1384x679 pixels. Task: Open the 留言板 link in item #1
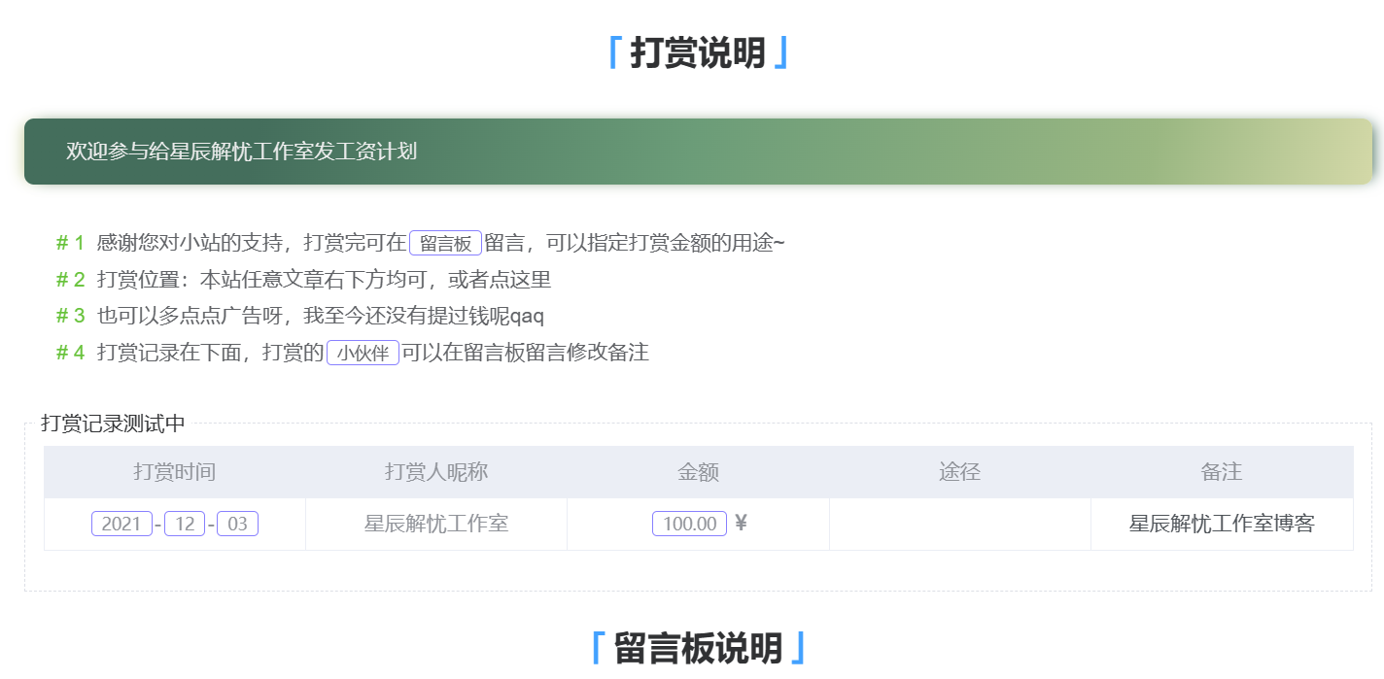(x=444, y=243)
